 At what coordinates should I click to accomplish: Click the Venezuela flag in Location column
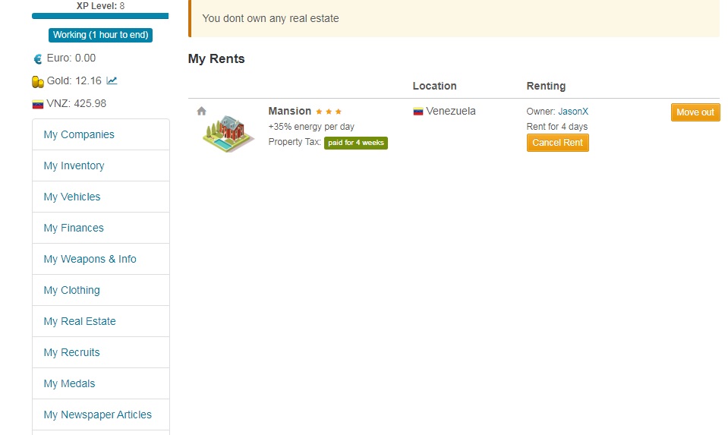pos(418,112)
